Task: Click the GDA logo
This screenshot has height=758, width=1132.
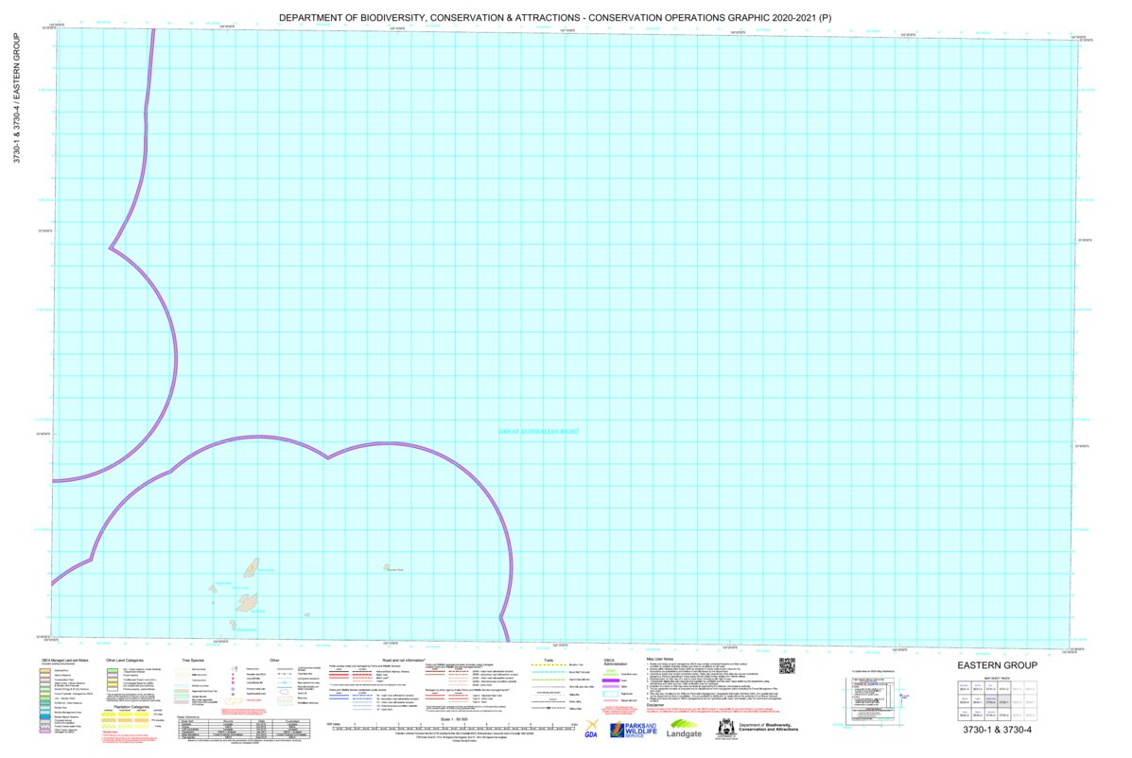Action: [x=591, y=729]
